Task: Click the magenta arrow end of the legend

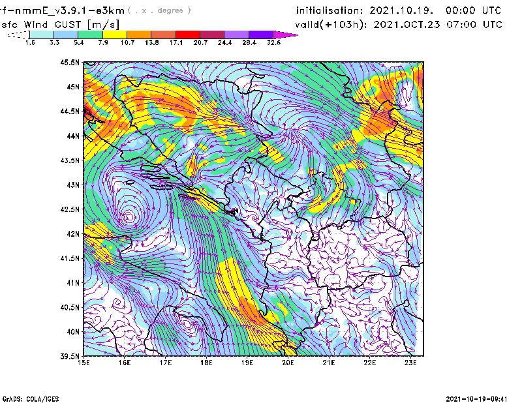Action: point(284,35)
